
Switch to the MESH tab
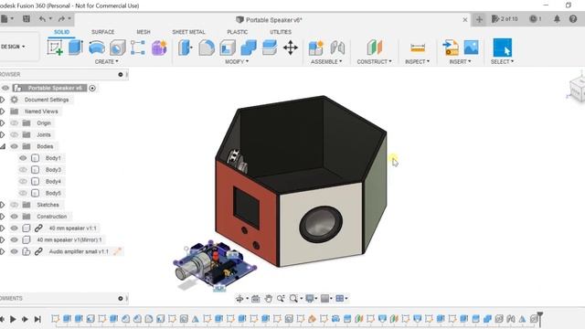144,32
